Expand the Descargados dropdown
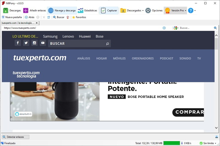 tap(143, 11)
